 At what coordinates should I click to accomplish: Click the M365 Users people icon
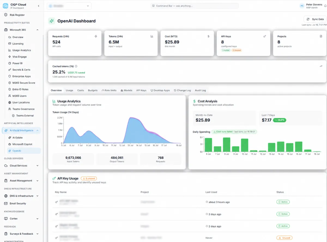click(x=10, y=96)
